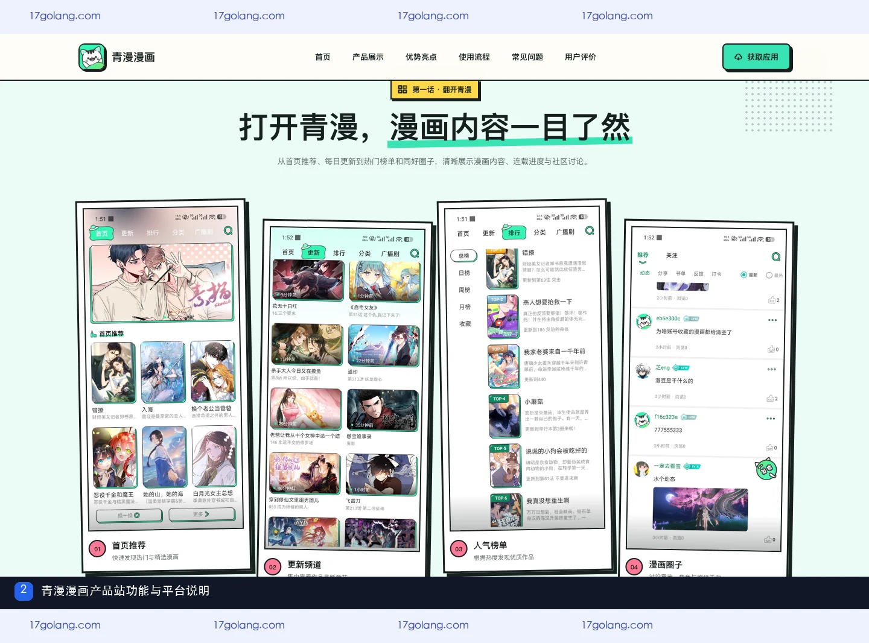Choose 周榜 in ranking side list
Screen dimensions: 869x643
[x=464, y=290]
